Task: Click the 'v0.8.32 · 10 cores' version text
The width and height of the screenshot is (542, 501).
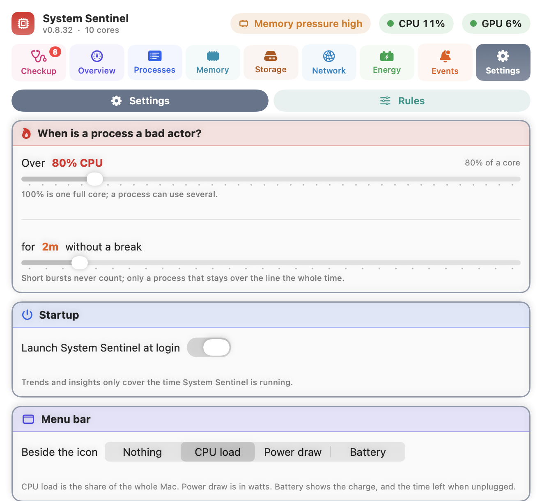Action: [81, 30]
